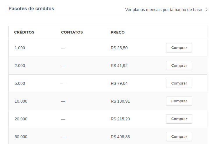This screenshot has height=144, width=210.
Task: Click Comprar for the R$ 41,92 package
Action: click(x=179, y=66)
